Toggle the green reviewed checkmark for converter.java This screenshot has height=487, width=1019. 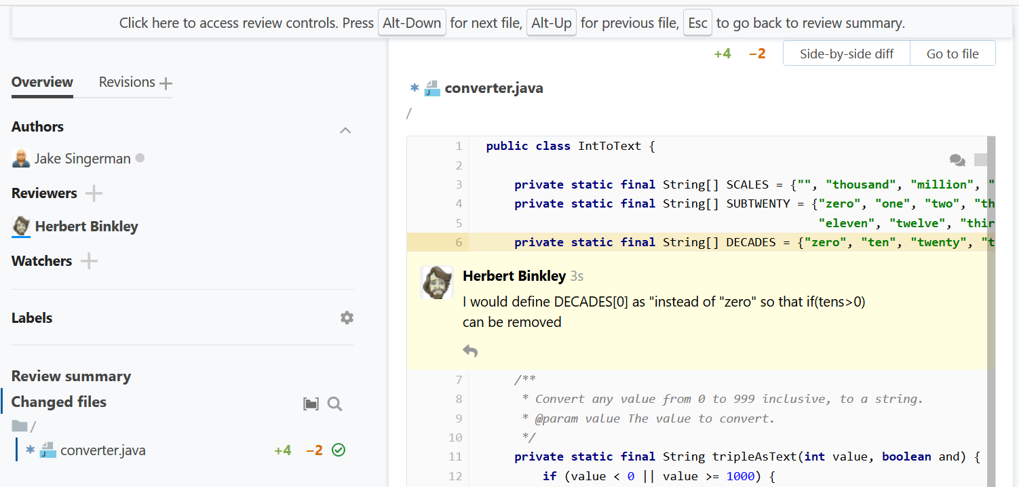click(339, 450)
